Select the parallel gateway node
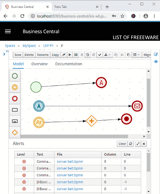Screen dimensions: 160x194 [91, 121]
